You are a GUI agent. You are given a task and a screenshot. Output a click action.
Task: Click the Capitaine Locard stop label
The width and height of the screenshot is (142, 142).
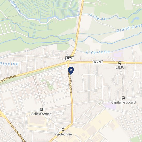tap(123, 102)
